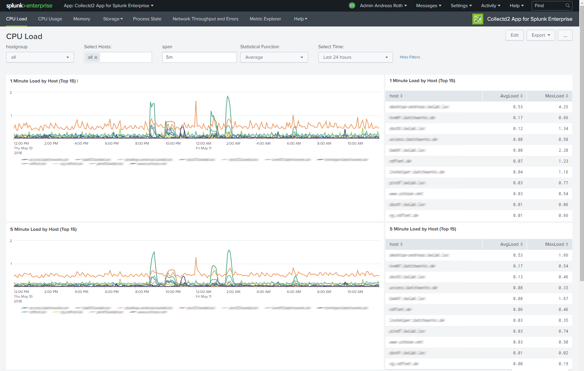Image resolution: width=584 pixels, height=371 pixels.
Task: Click the green Collectd2 app icon
Action: pyautogui.click(x=477, y=19)
